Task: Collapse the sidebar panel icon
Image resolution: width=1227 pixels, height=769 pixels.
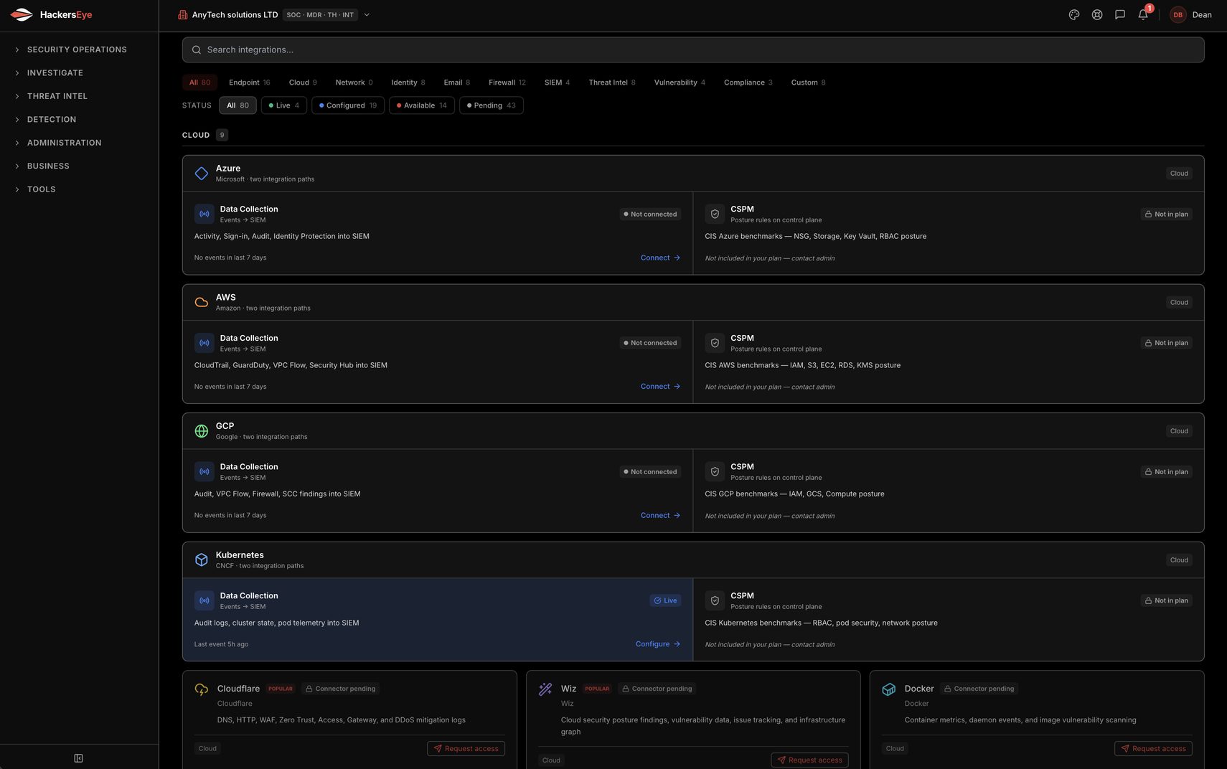Action: click(79, 758)
